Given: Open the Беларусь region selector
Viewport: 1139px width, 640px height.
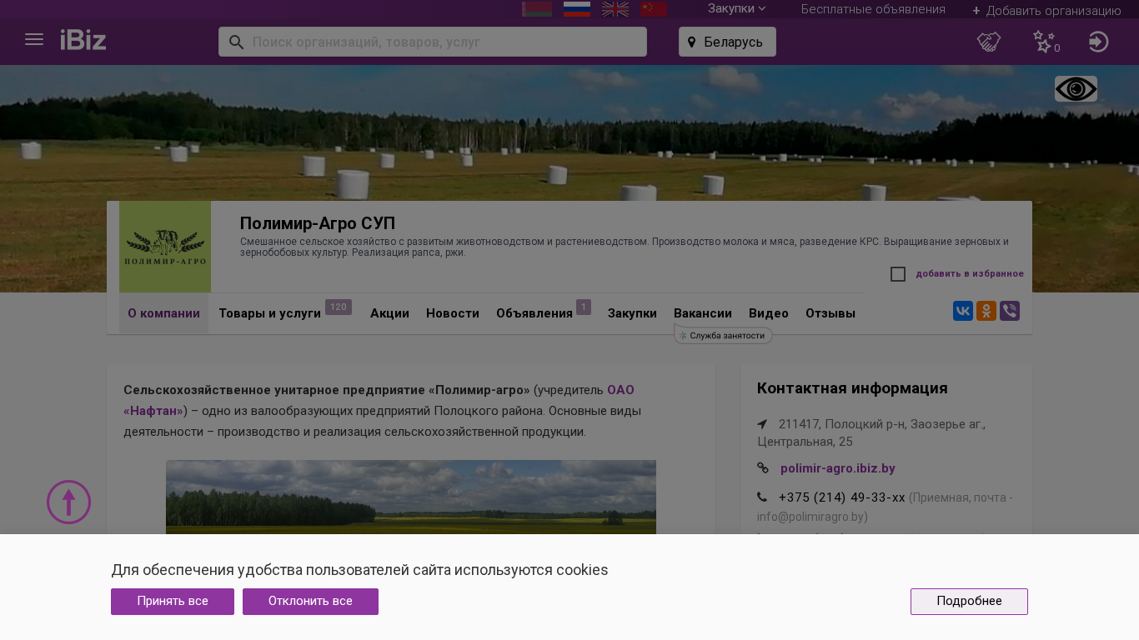Looking at the screenshot, I should 727,42.
